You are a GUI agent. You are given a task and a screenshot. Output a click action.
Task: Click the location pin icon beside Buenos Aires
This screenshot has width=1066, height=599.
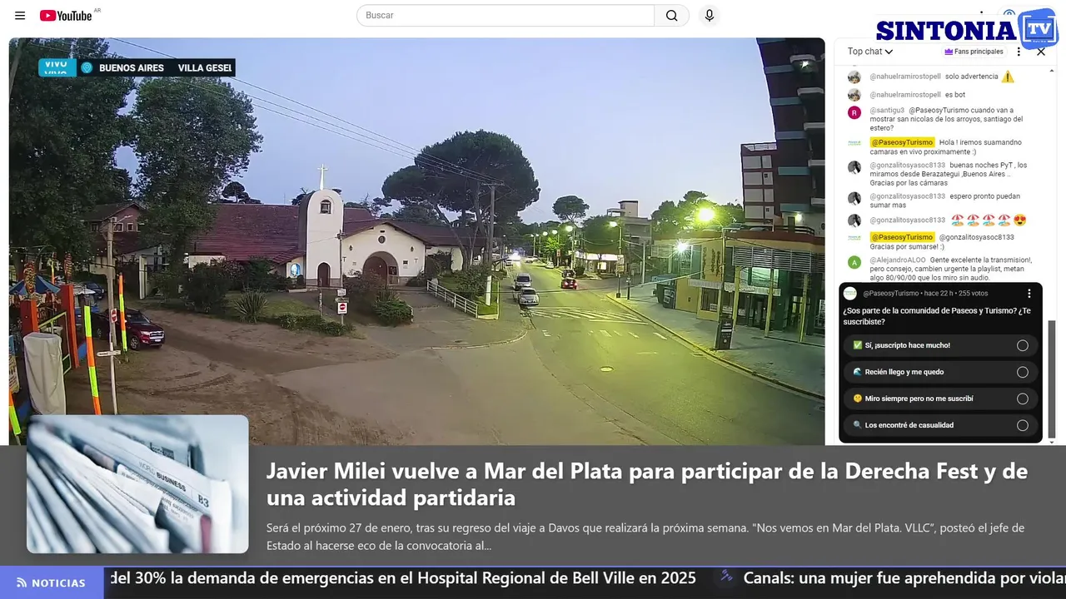[87, 67]
